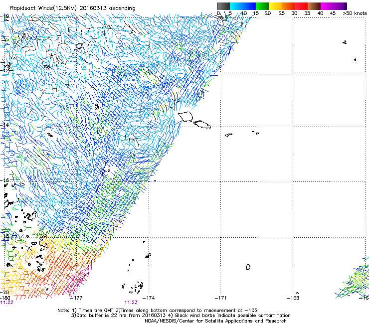The height and width of the screenshot is (324, 369).
Task: Click the gray 0-5 knots legend segment
Action: pyautogui.click(x=223, y=6)
